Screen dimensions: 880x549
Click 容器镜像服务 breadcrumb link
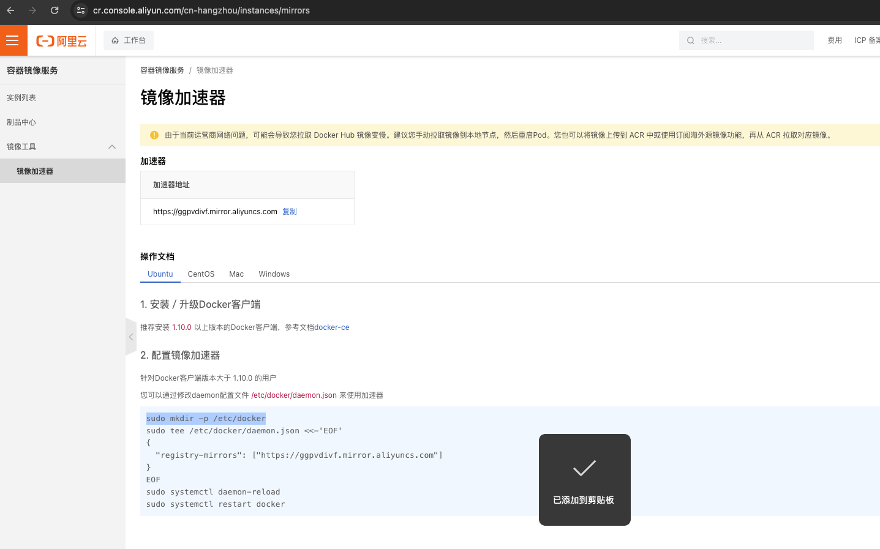click(x=162, y=70)
